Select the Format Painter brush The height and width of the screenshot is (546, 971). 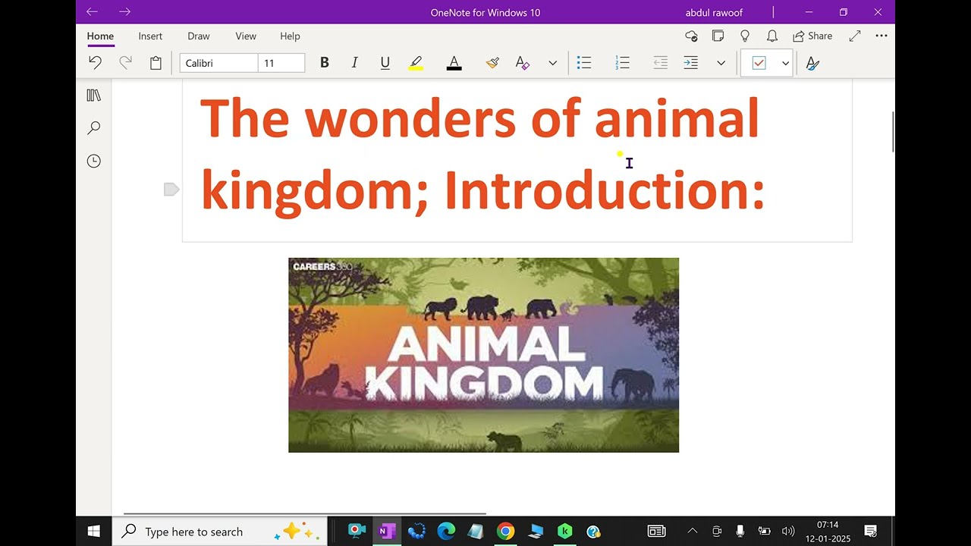tap(492, 63)
